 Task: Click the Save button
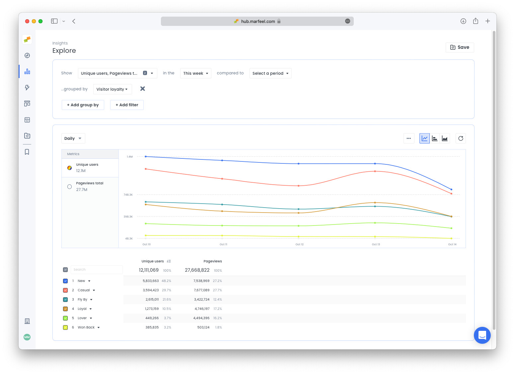460,47
